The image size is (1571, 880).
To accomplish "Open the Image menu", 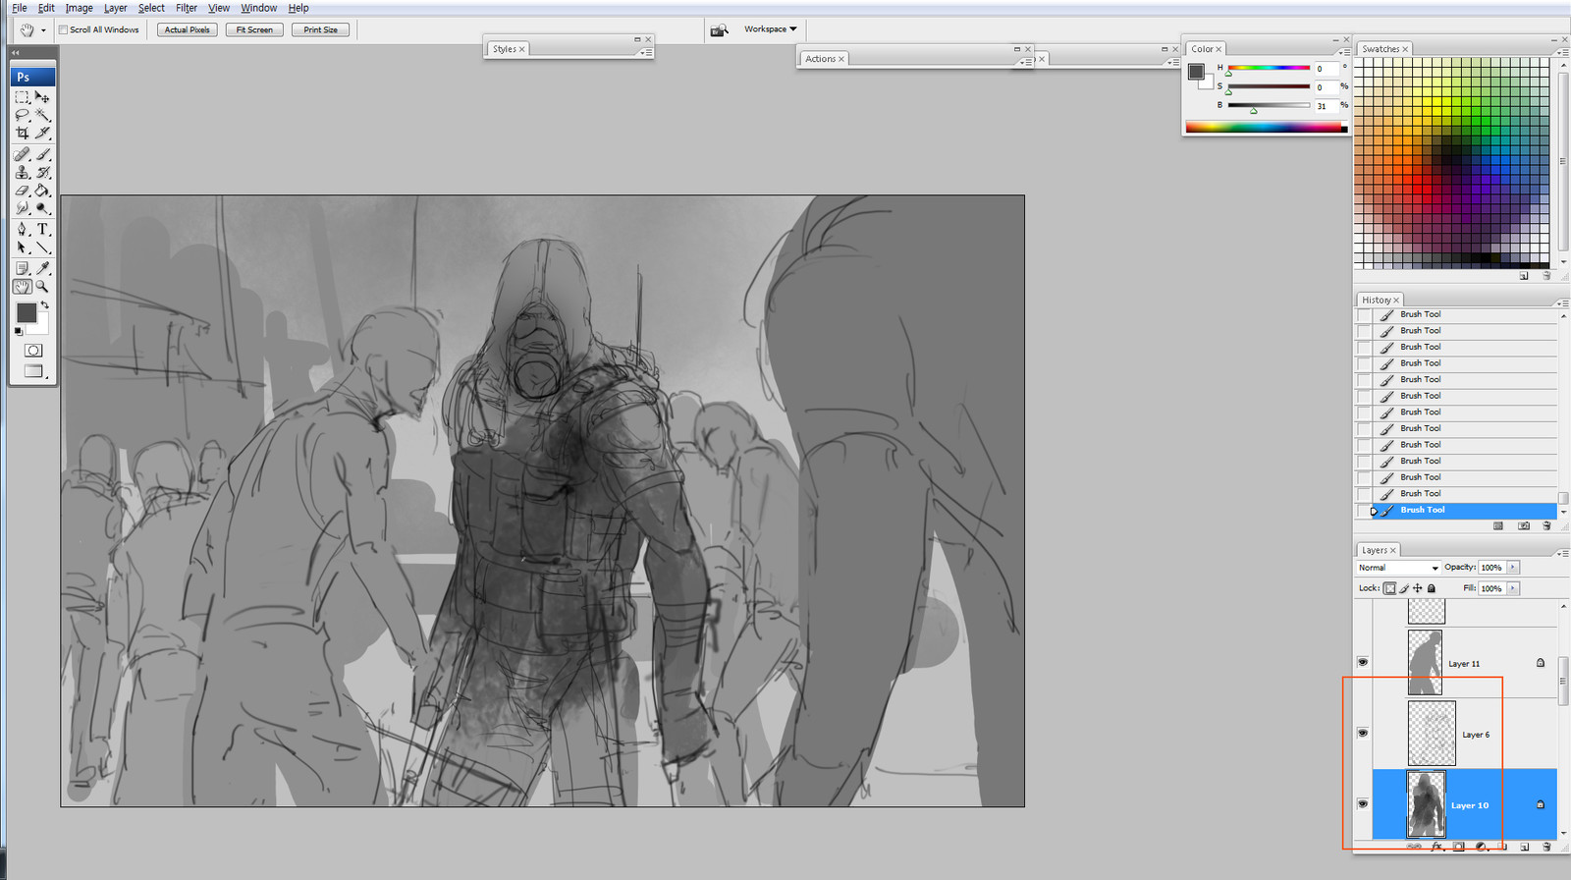I will click(x=80, y=8).
